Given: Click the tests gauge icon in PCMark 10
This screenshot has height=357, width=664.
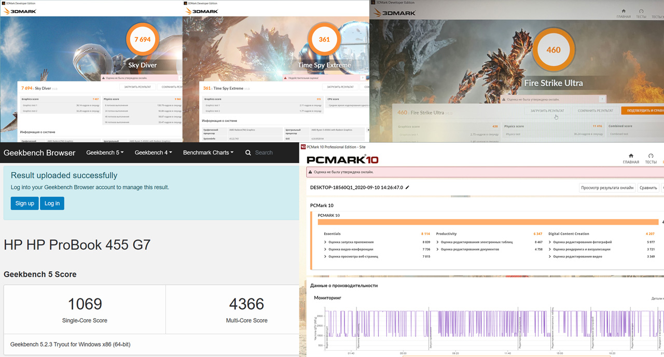Looking at the screenshot, I should coord(651,155).
